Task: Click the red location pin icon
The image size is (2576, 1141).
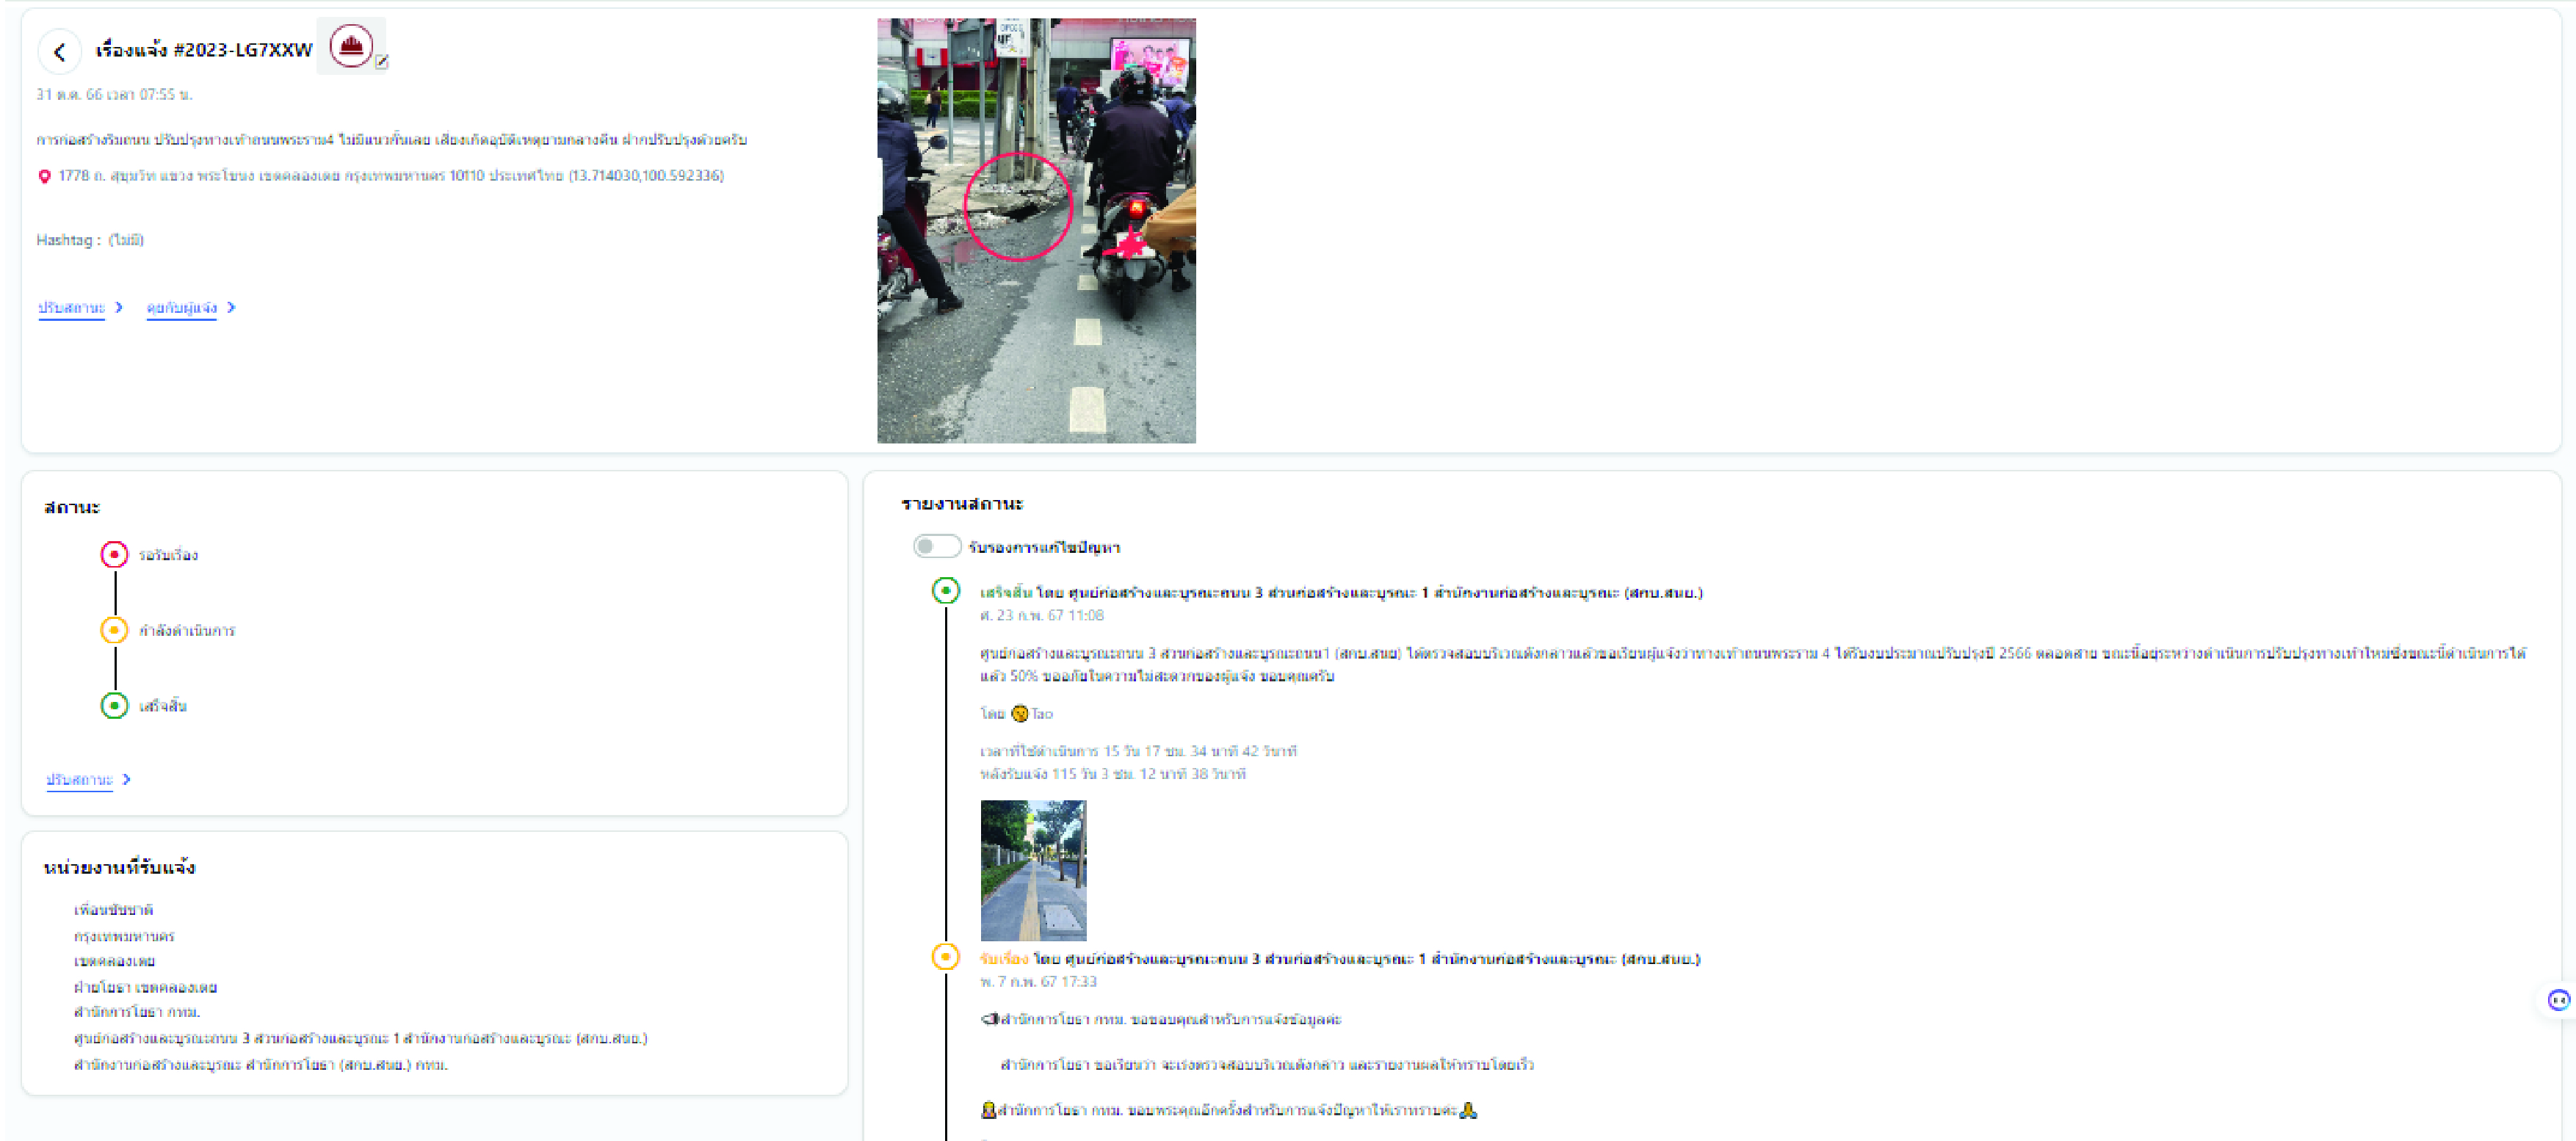Action: click(44, 177)
